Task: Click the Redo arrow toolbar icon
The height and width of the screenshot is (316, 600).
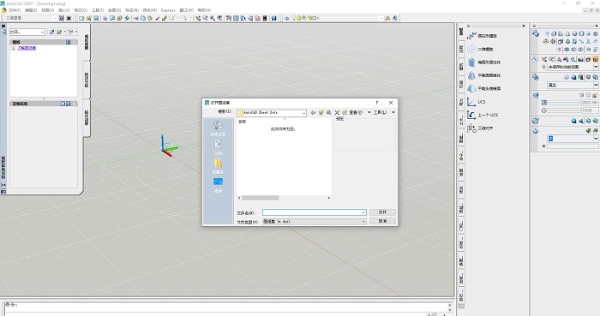Action: [x=185, y=18]
